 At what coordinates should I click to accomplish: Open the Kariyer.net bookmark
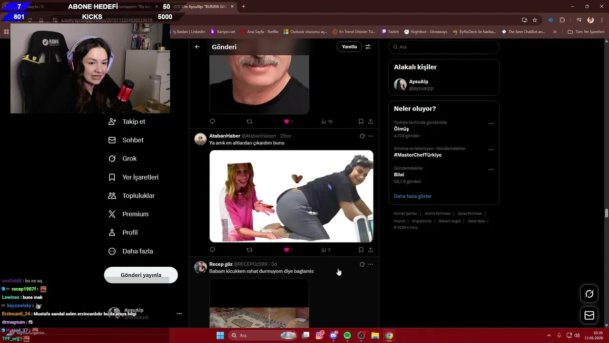[223, 32]
